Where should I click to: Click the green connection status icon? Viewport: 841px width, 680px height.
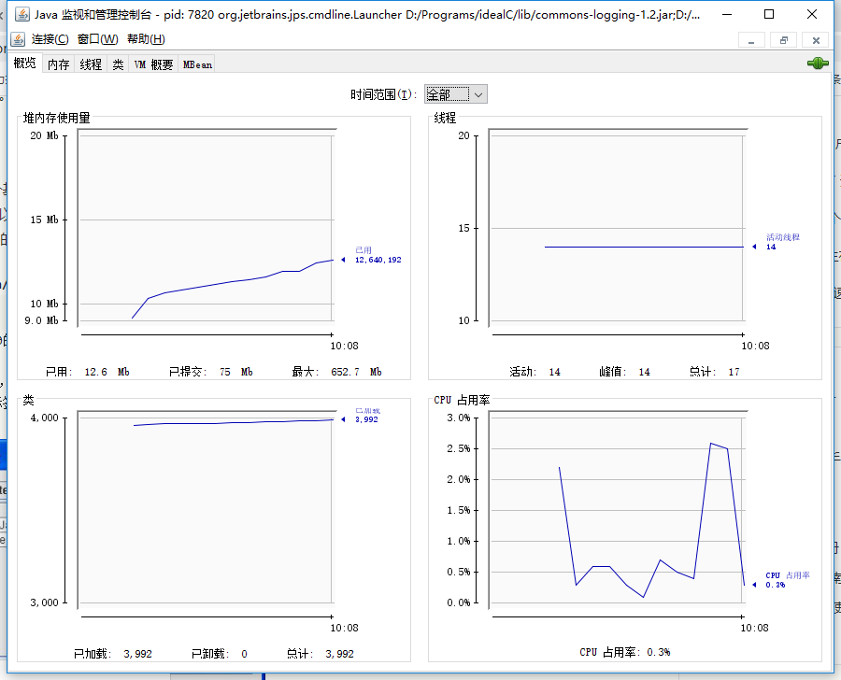817,62
